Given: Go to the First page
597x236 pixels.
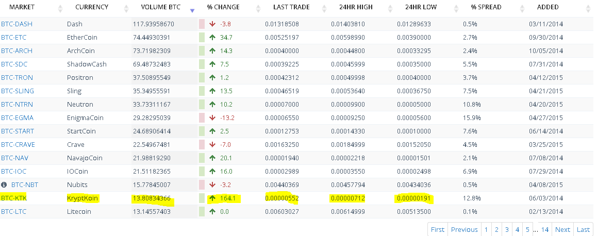Looking at the screenshot, I should (x=438, y=229).
